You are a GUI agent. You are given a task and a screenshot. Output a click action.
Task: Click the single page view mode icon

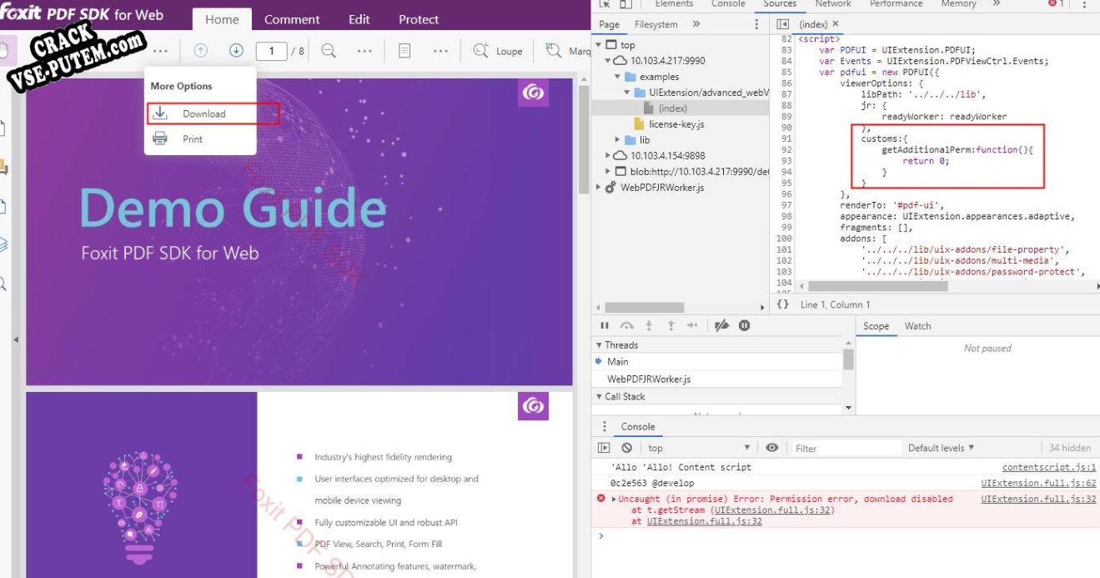pos(404,51)
